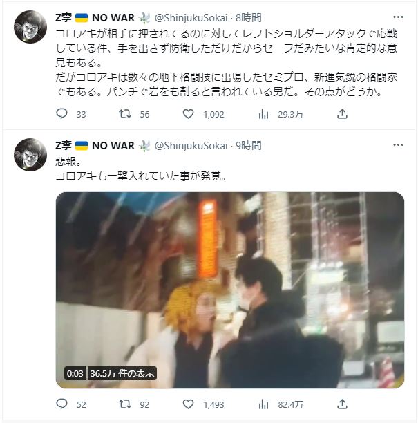Open @ShinjukuSokai handle on second tweet
The image size is (418, 423).
(191, 146)
